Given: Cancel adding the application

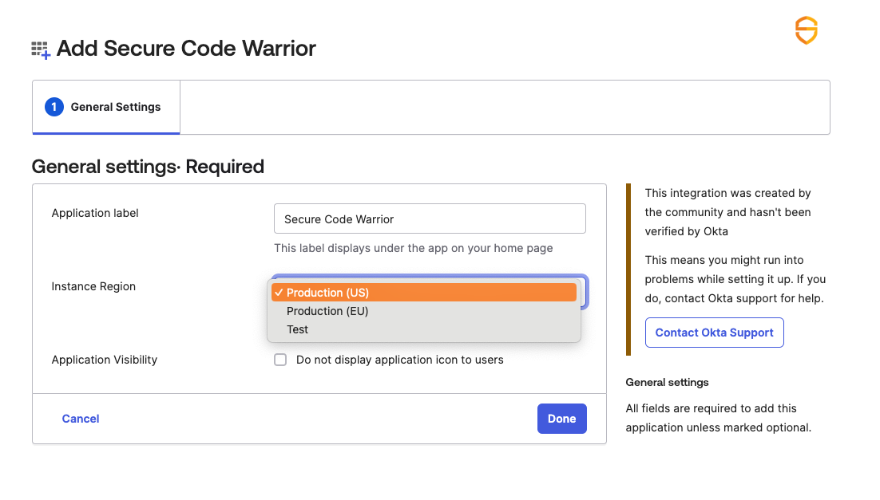Looking at the screenshot, I should tap(81, 419).
